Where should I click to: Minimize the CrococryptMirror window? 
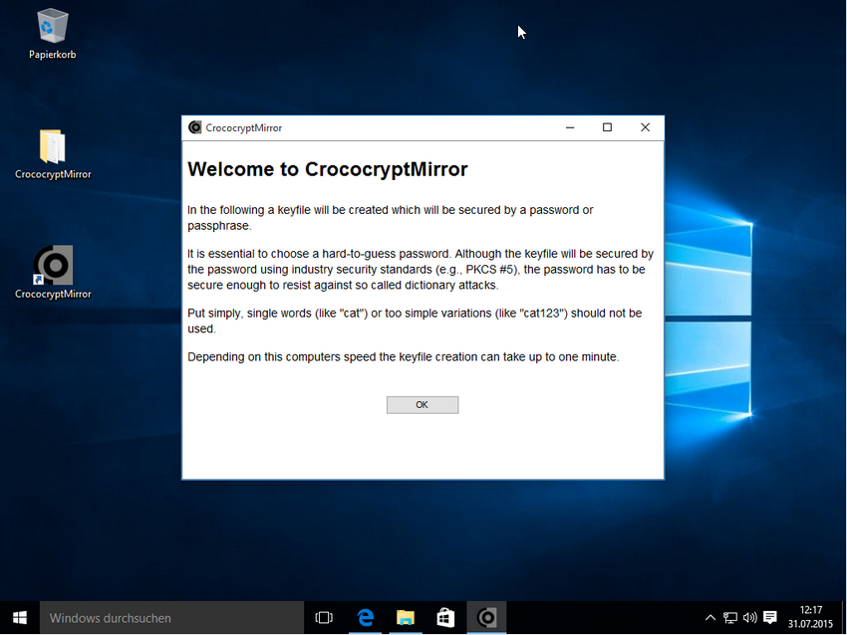[x=570, y=127]
